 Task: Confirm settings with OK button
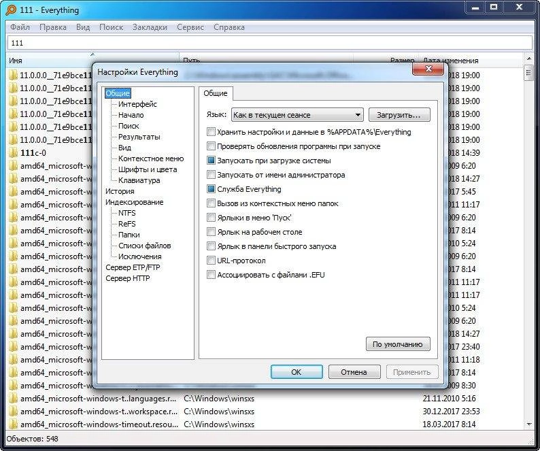(x=297, y=372)
